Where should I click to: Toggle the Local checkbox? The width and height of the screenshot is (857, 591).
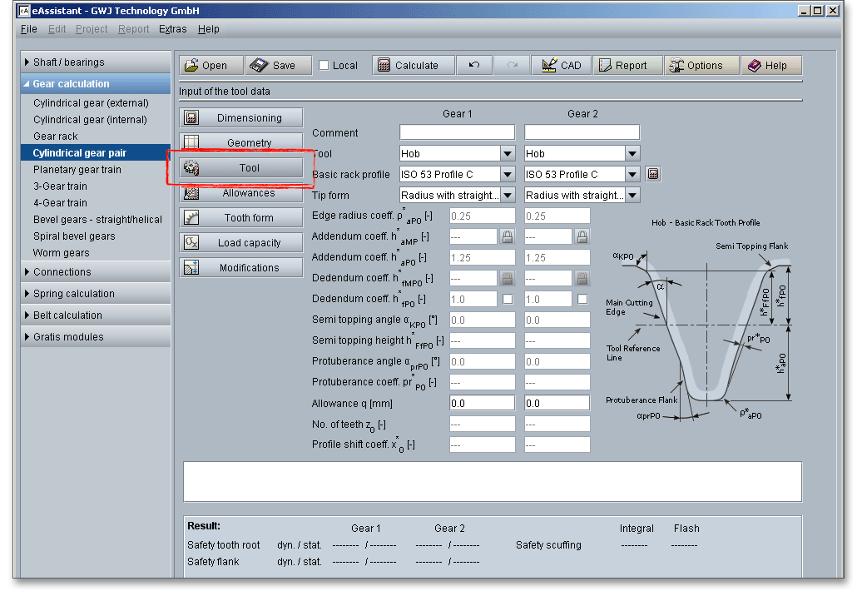(x=324, y=66)
